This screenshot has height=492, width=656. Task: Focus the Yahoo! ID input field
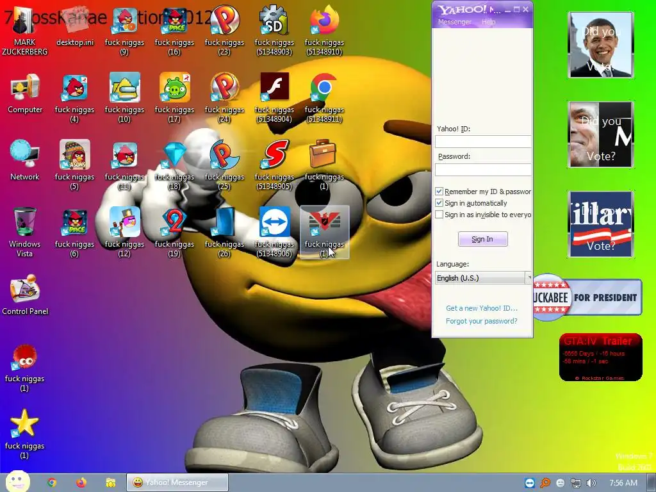tap(483, 142)
